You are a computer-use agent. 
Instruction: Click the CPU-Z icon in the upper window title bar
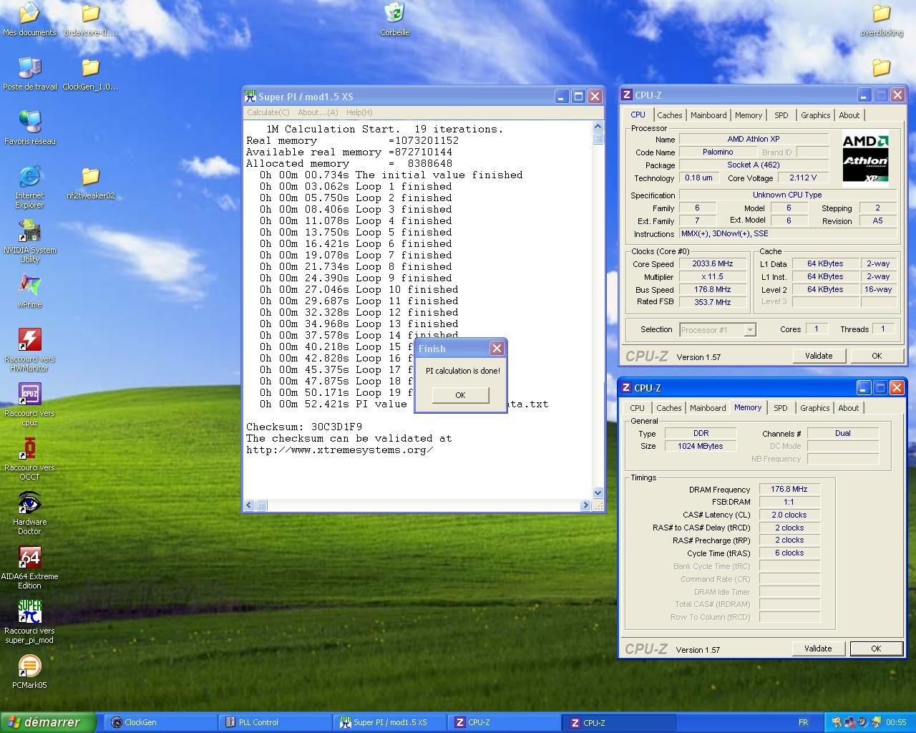point(627,95)
